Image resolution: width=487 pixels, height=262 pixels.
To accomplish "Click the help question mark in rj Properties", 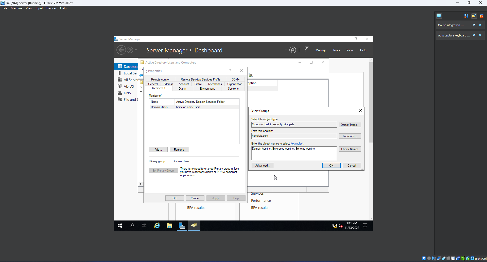I will point(230,71).
